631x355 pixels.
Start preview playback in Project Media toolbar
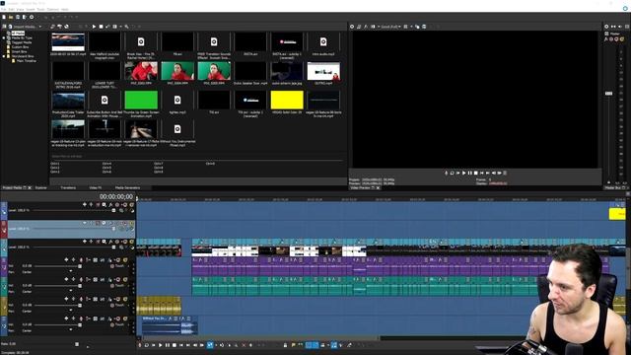(x=95, y=27)
